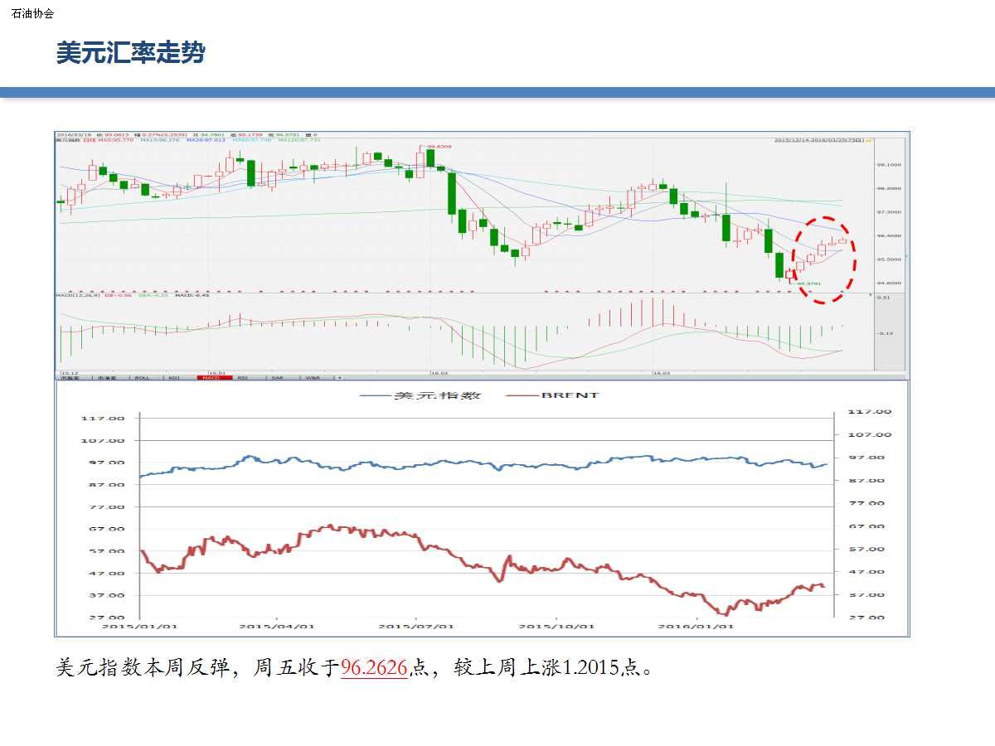Switch to the SAR indicator tab
Image resolution: width=995 pixels, height=746 pixels.
[x=277, y=377]
